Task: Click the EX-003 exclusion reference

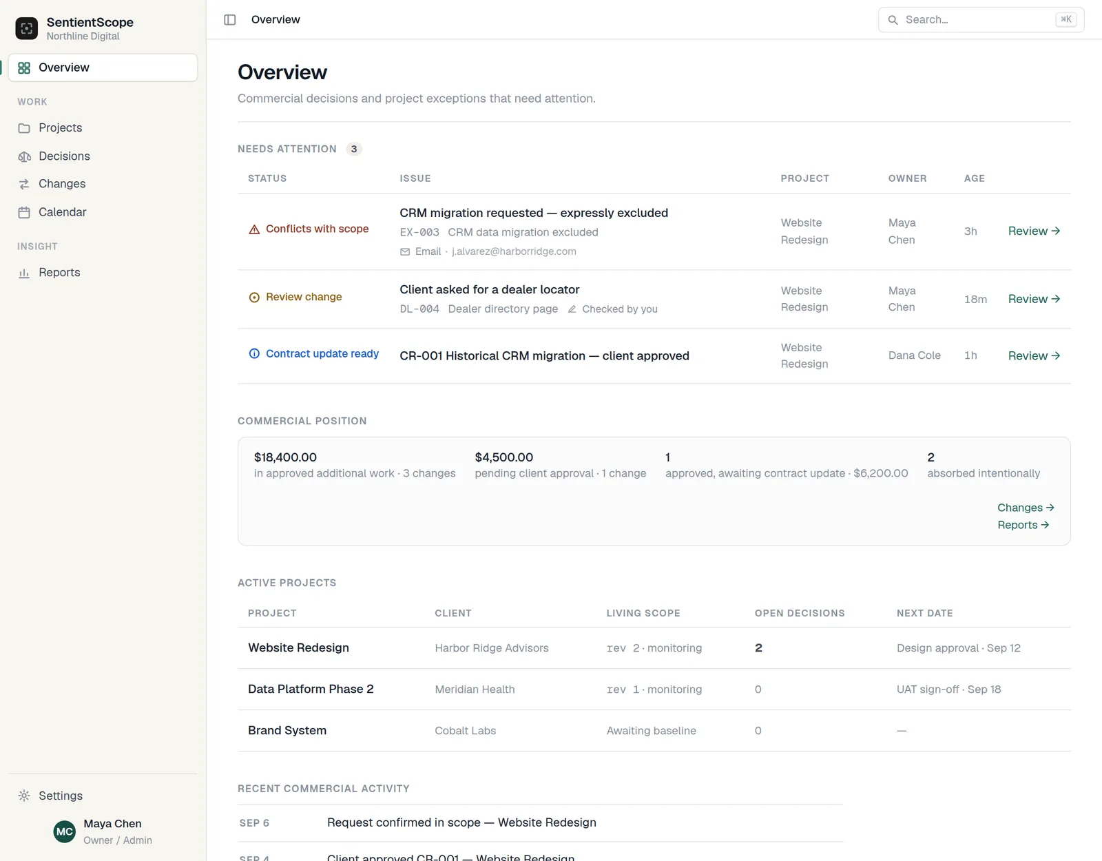Action: click(x=419, y=233)
